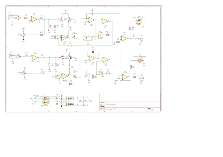Select transistor Q2 symbol

(x=69, y=19)
